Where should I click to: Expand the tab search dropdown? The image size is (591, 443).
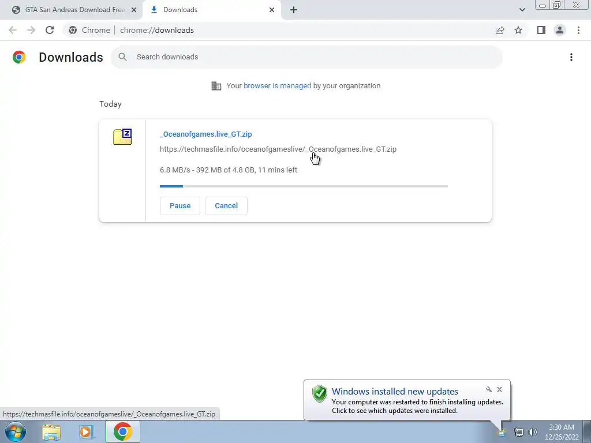coord(522,10)
